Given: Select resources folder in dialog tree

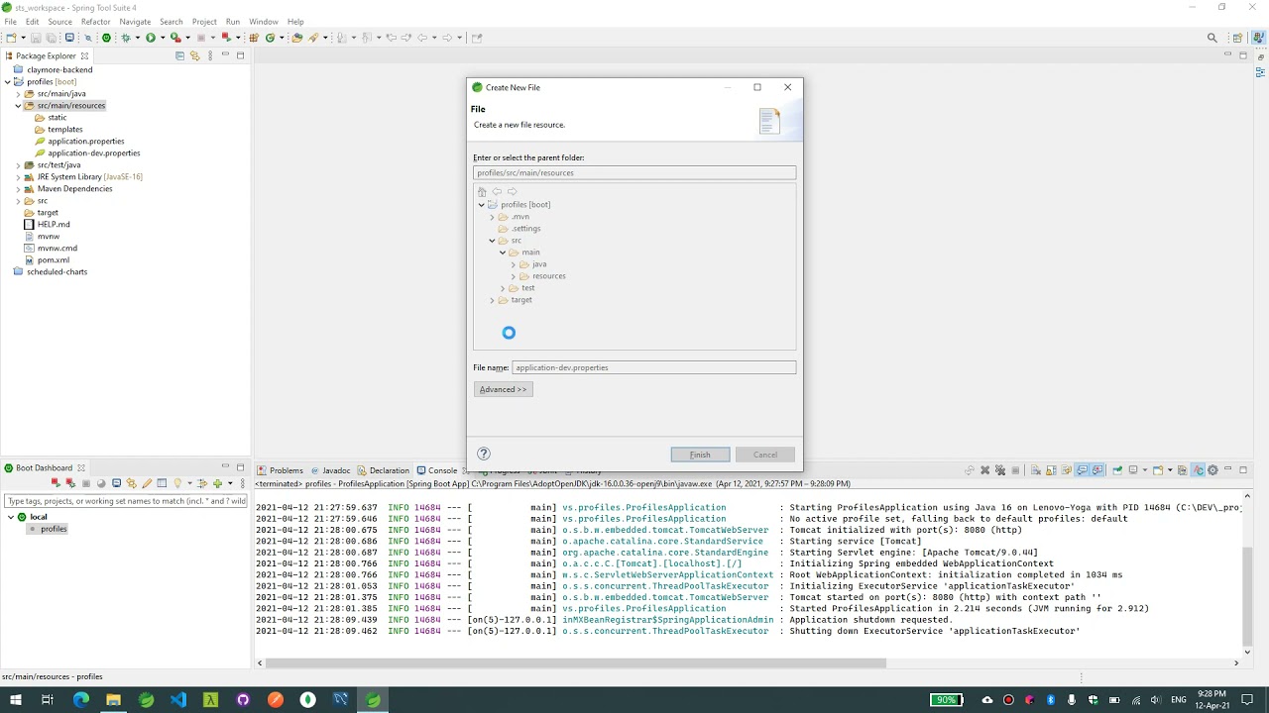Looking at the screenshot, I should coord(548,276).
